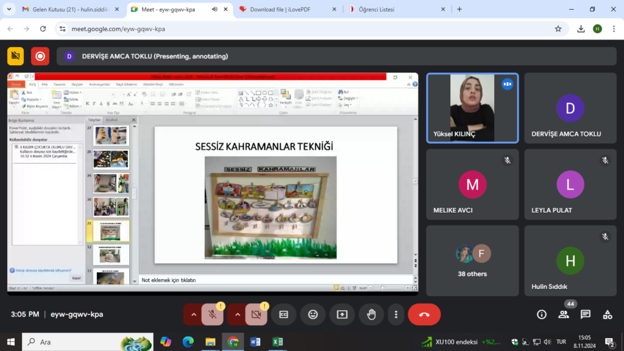The height and width of the screenshot is (351, 624).
Task: Toggle the disabled camera button
Action: click(x=256, y=314)
